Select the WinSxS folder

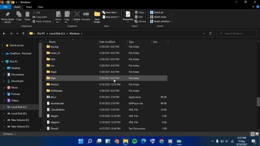pos(106,84)
